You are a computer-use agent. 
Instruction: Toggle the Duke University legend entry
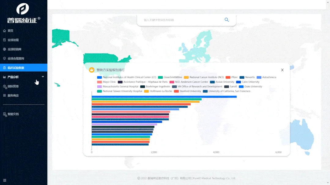click(x=250, y=87)
